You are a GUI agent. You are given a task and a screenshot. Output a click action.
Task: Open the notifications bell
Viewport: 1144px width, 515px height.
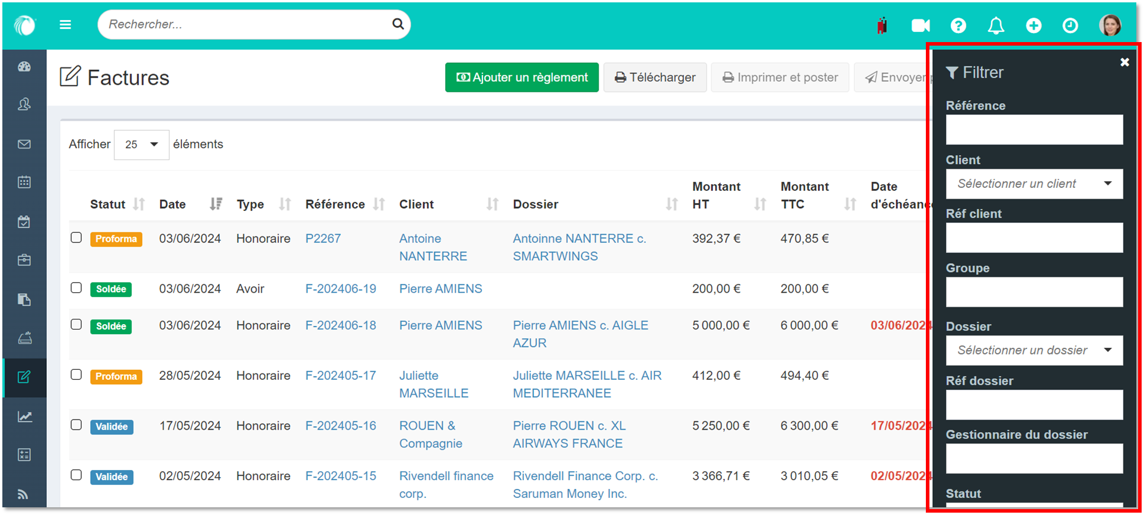point(996,25)
